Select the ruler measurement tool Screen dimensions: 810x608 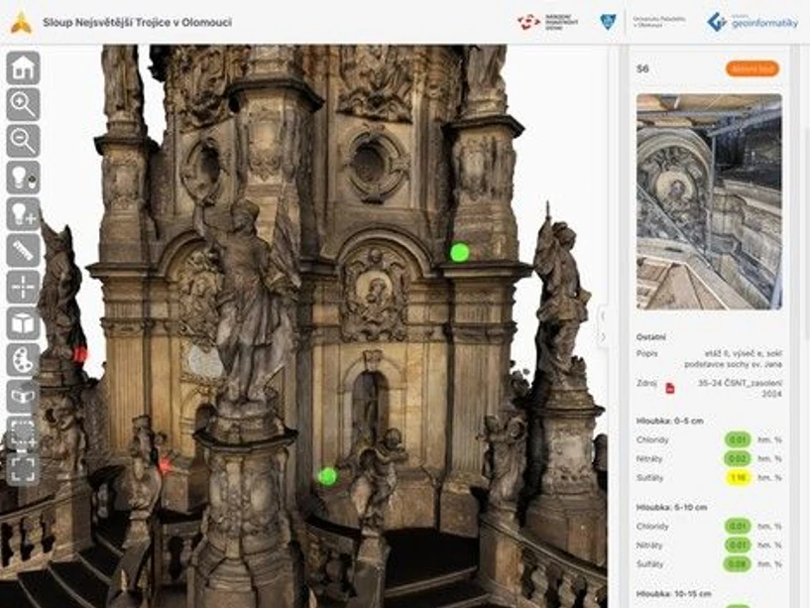(23, 250)
